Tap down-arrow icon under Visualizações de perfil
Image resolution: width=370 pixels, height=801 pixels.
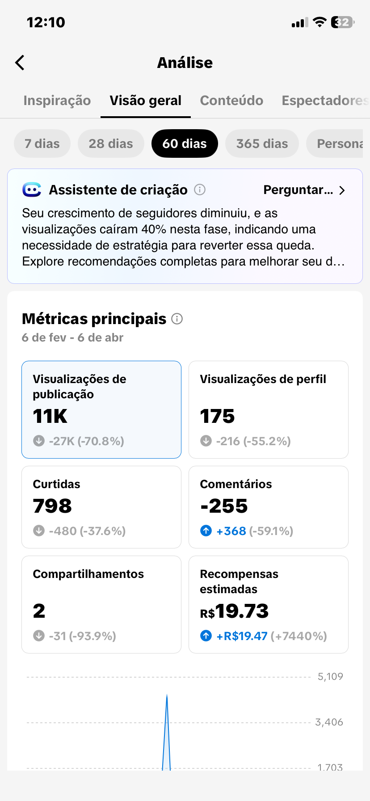tap(206, 441)
